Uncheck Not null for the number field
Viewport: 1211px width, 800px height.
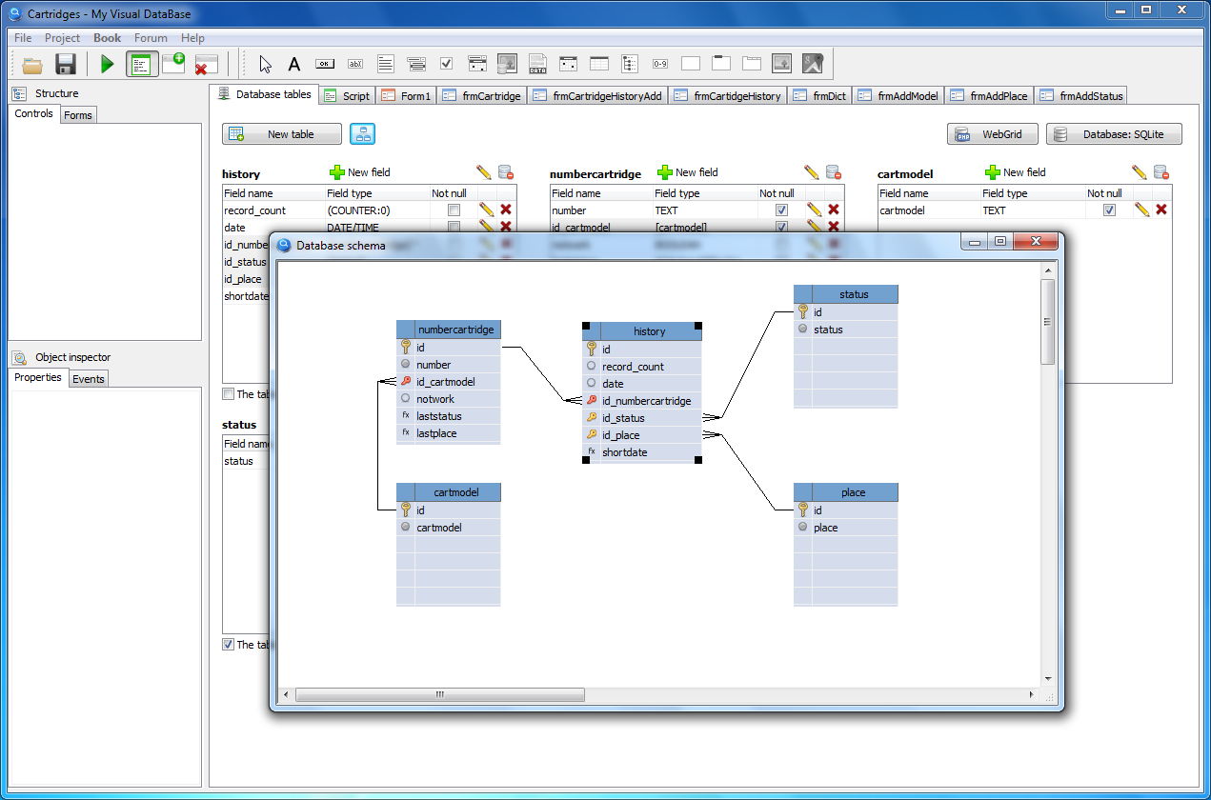(x=781, y=210)
